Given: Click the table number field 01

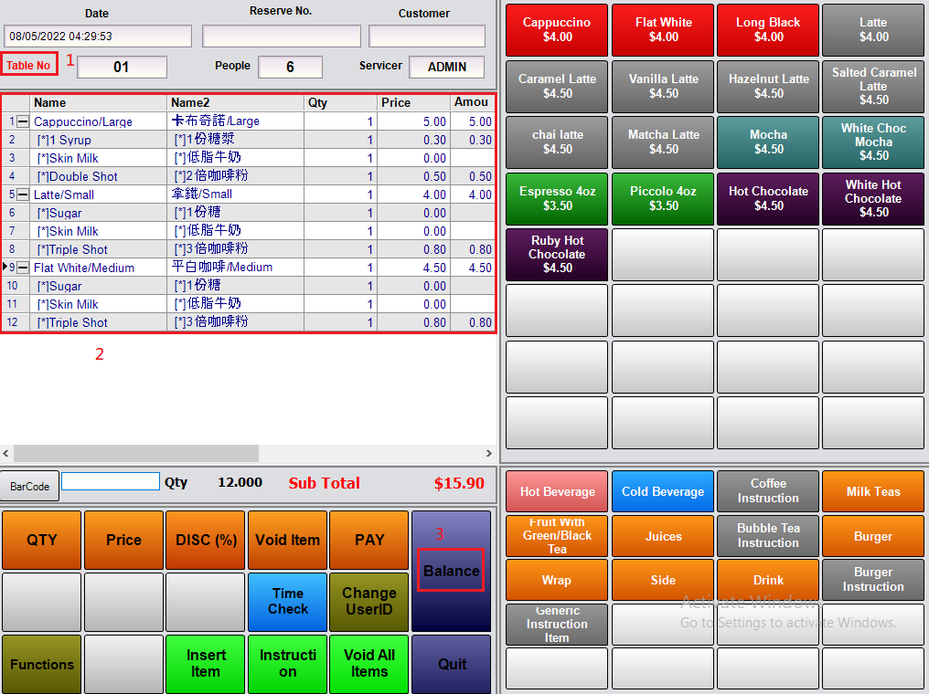Looking at the screenshot, I should [122, 67].
